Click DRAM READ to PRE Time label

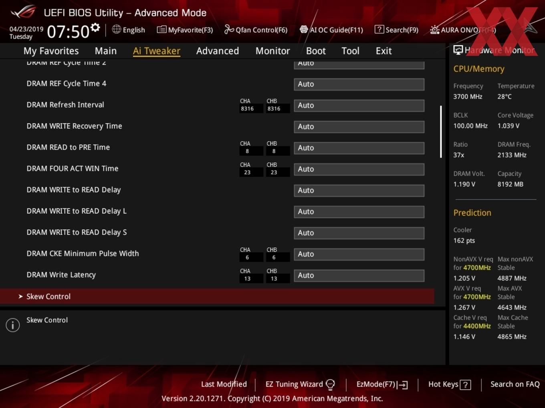click(68, 147)
